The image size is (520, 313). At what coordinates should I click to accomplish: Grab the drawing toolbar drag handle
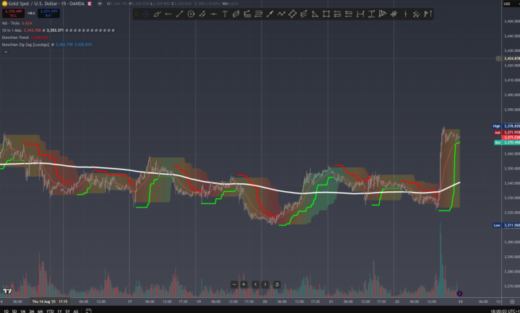point(136,14)
